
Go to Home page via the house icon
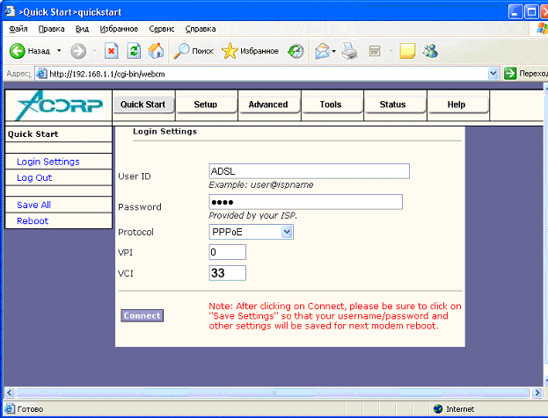tap(156, 51)
